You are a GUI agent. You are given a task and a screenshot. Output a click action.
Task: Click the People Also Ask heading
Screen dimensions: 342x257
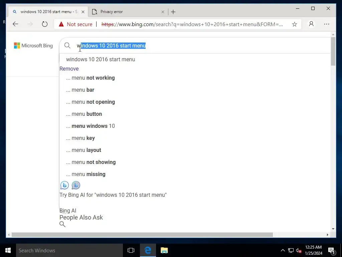pyautogui.click(x=81, y=218)
